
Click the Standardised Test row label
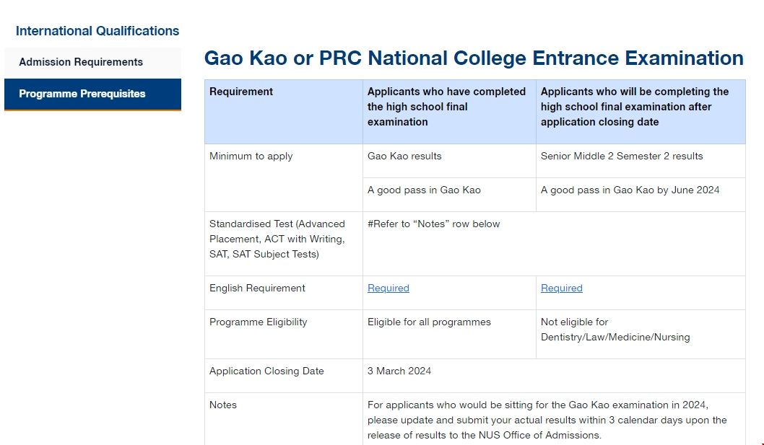277,239
